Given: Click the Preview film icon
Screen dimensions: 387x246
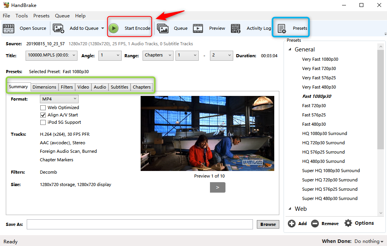Looking at the screenshot, I should 198,28.
